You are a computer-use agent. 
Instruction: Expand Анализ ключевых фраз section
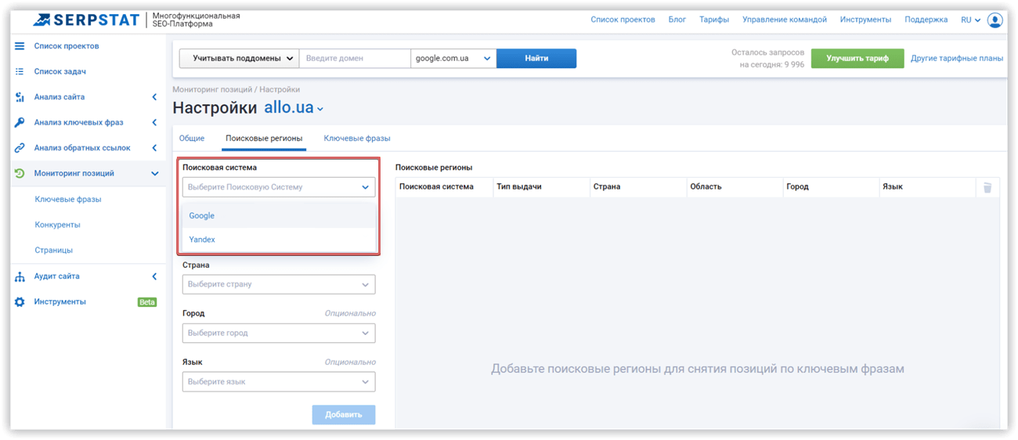154,122
